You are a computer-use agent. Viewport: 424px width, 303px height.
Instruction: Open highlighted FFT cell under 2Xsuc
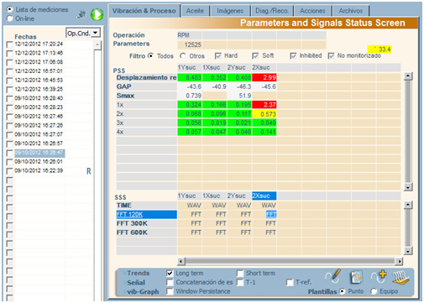point(271,215)
